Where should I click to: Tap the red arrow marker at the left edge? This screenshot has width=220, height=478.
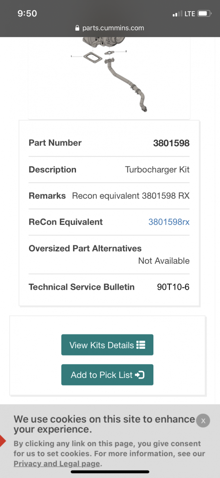click(x=2, y=441)
